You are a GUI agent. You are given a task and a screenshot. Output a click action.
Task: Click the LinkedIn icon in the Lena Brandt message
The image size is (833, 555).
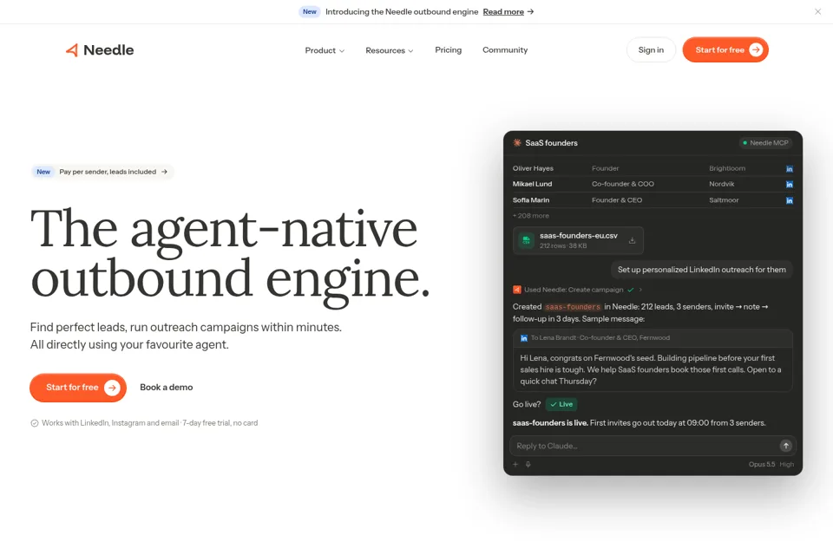(x=524, y=338)
